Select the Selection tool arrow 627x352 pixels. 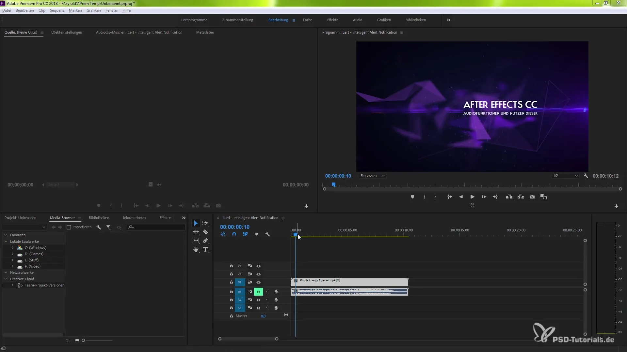click(196, 223)
